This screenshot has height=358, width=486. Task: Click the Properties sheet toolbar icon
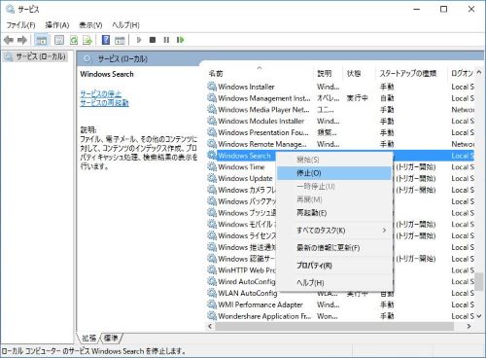tap(59, 40)
